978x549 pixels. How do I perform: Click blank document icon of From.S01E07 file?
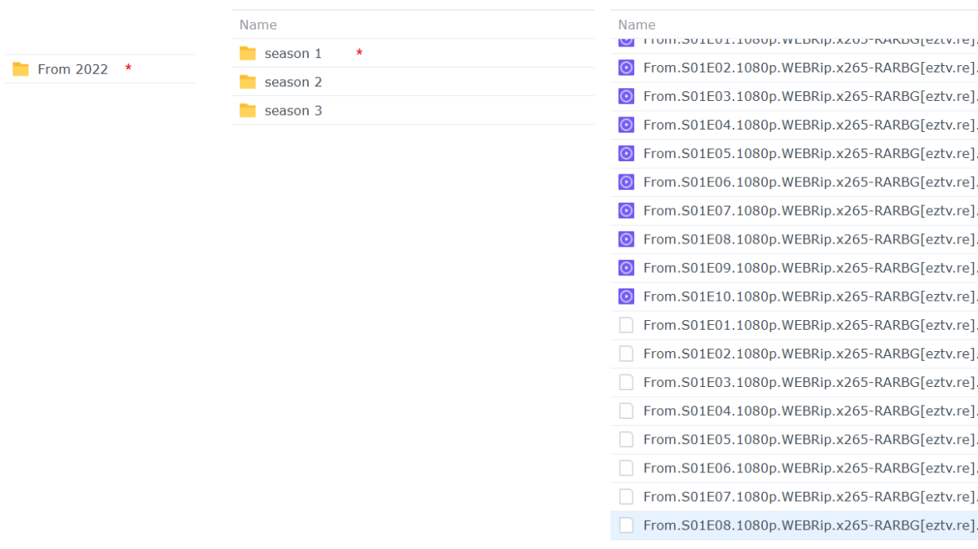pos(626,496)
